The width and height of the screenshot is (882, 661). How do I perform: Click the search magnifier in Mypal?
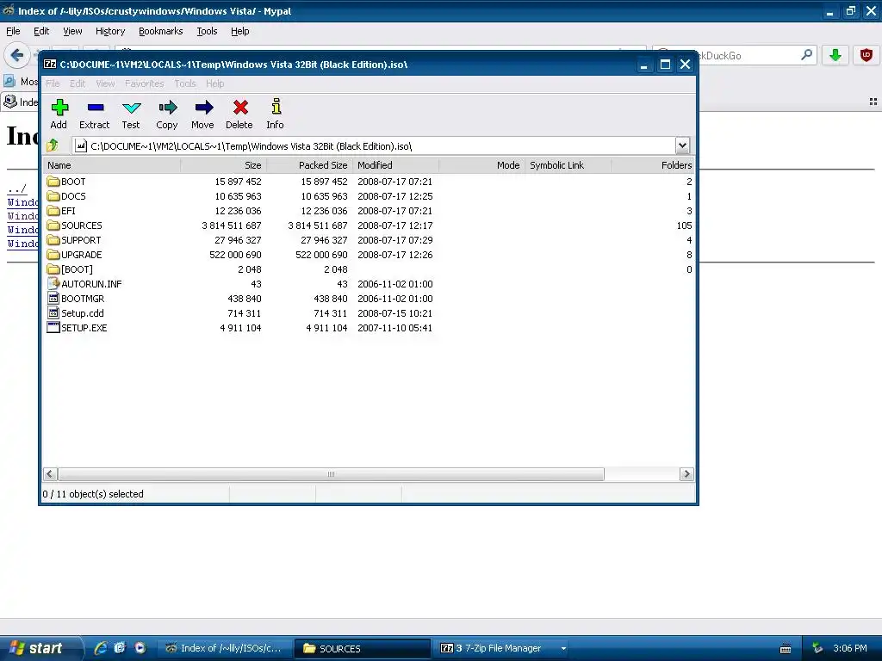coord(806,55)
